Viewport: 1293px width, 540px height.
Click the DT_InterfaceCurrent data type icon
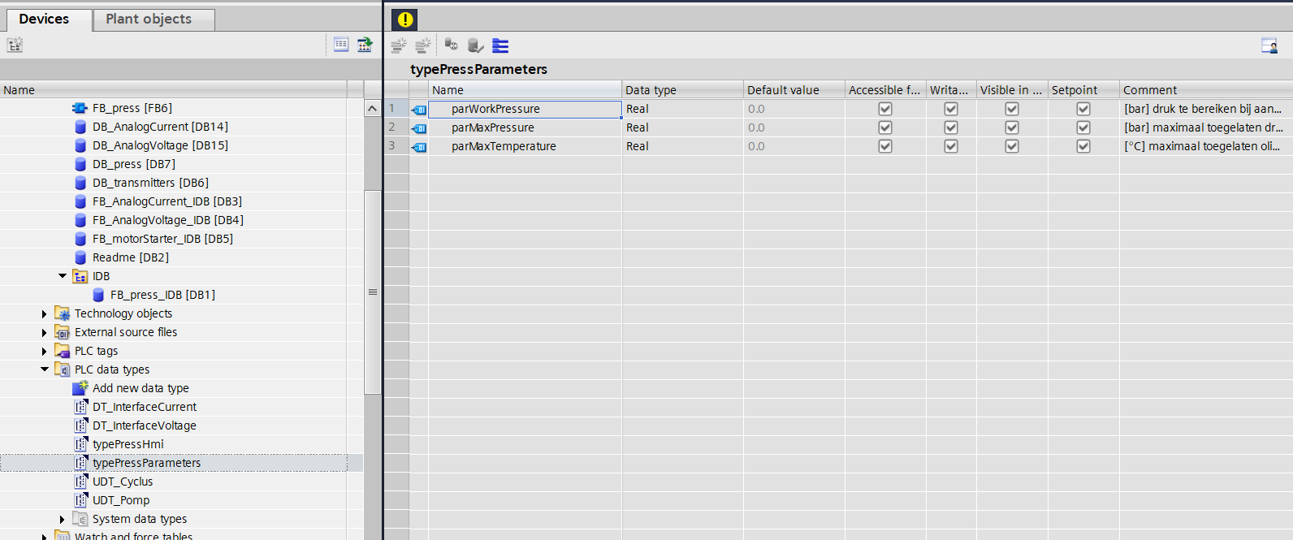point(80,407)
